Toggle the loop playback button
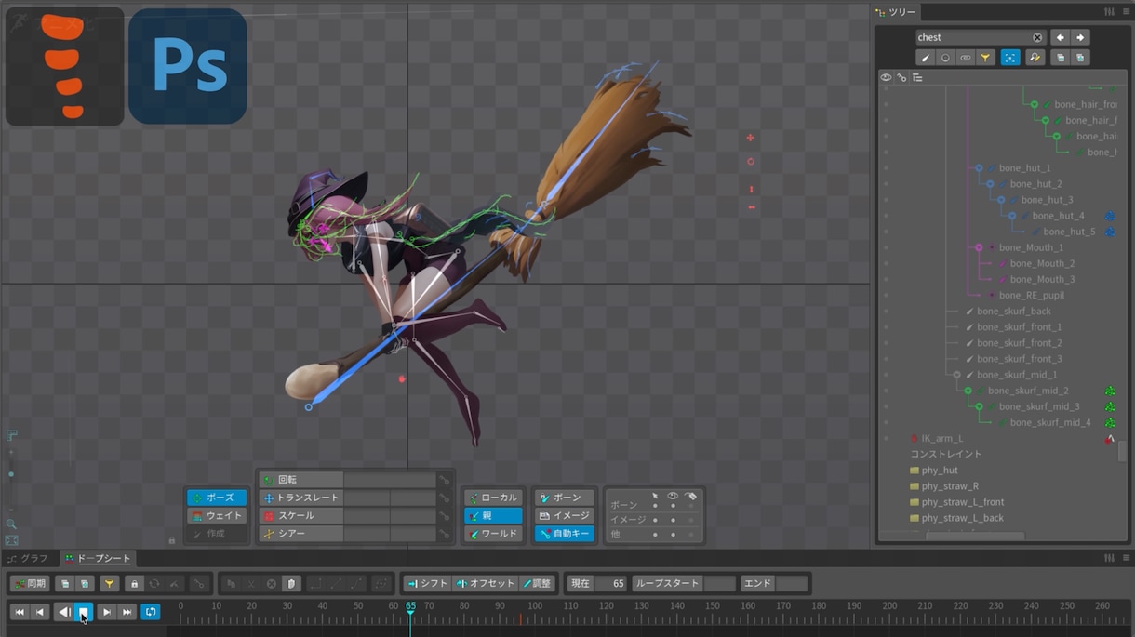The image size is (1135, 637). point(151,612)
